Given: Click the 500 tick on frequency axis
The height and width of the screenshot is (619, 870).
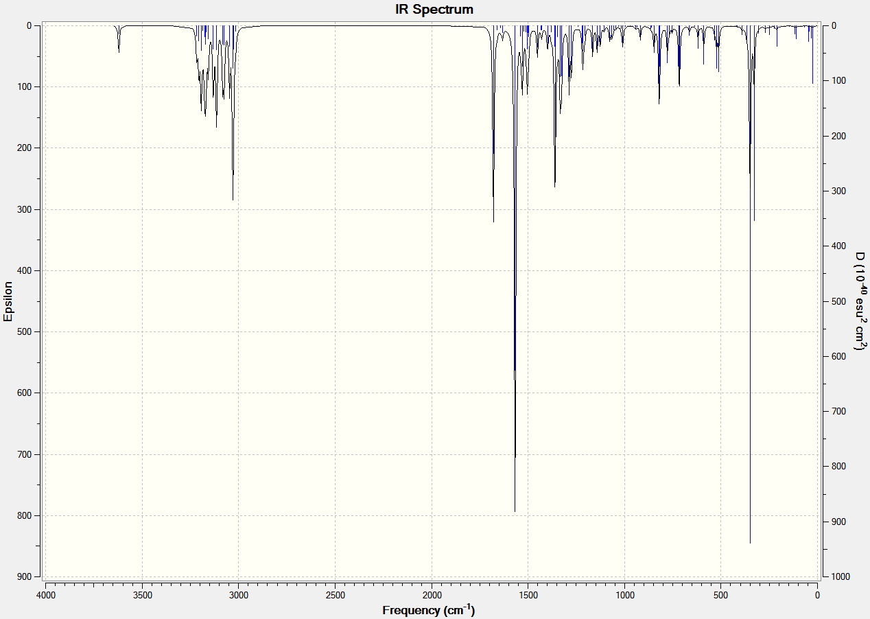Looking at the screenshot, I should (720, 595).
